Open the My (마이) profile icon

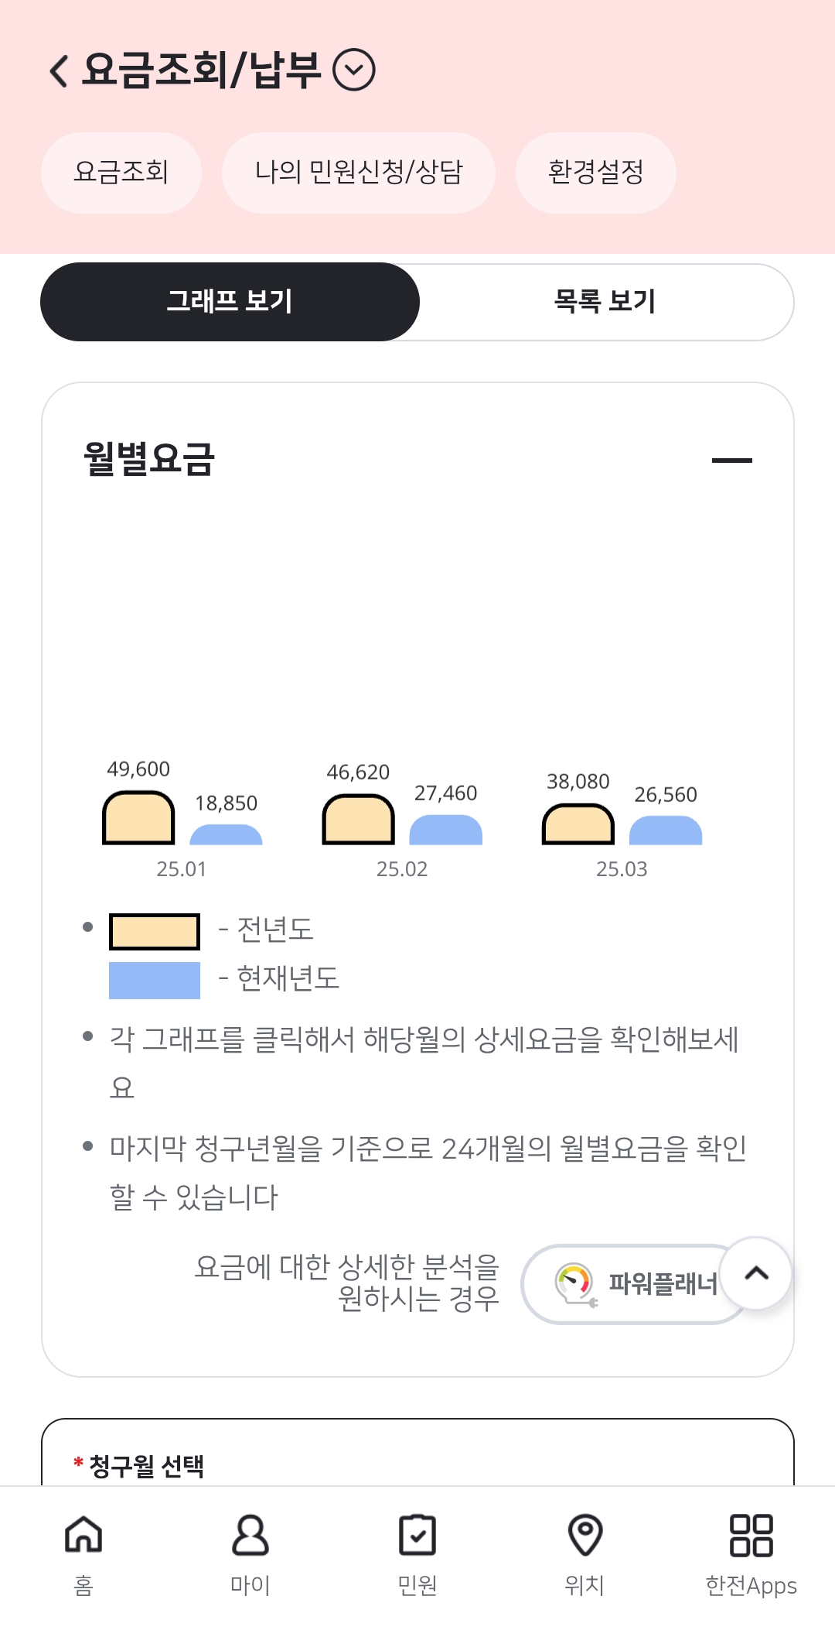(250, 1534)
